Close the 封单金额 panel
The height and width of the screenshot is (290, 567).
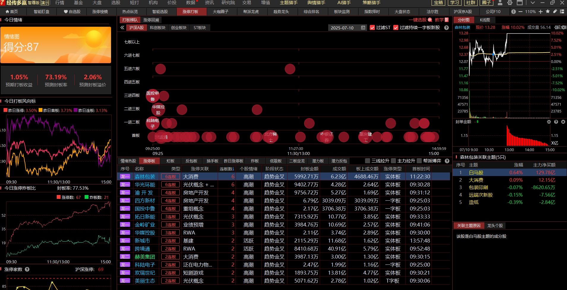click(x=563, y=122)
